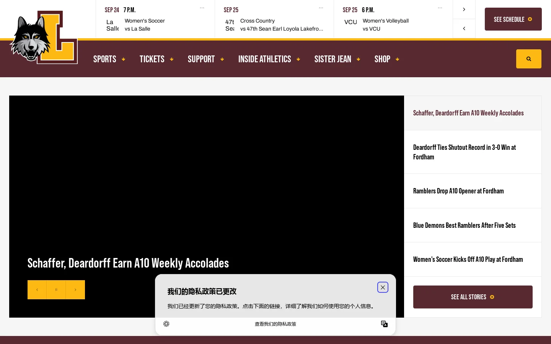551x344 pixels.
Task: Open the three-dot menu on the Women's Volleyball event
Action: [x=440, y=8]
